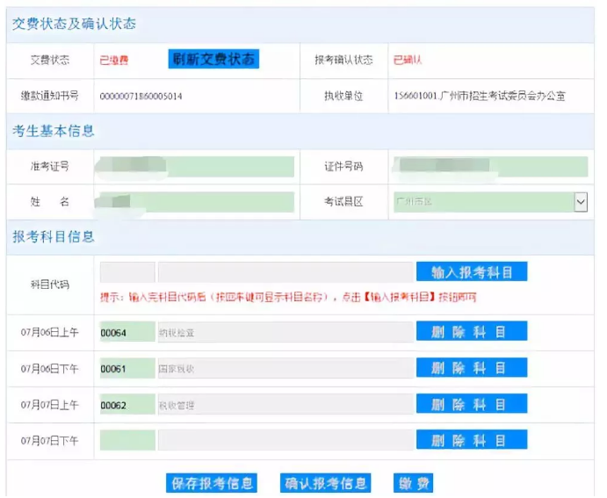The image size is (607, 498).
Task: Open the 考试县区 dropdown arrow
Action: point(581,202)
